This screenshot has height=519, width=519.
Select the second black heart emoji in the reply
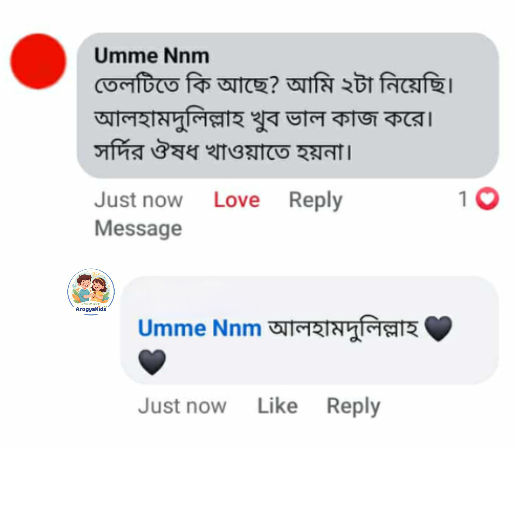(152, 362)
